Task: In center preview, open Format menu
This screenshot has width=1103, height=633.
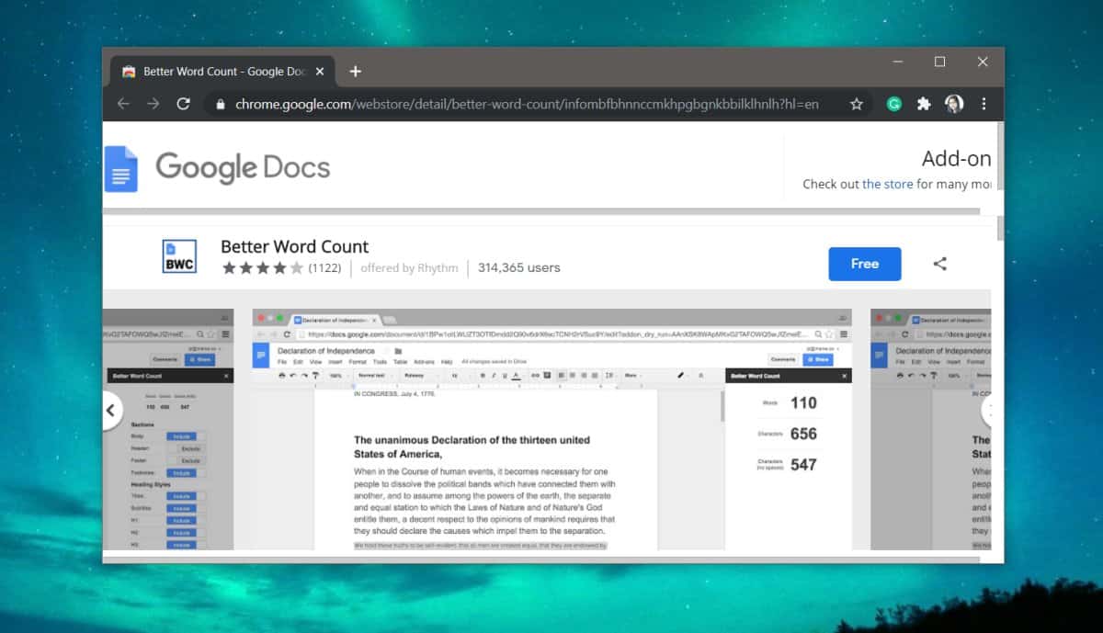Action: point(358,362)
